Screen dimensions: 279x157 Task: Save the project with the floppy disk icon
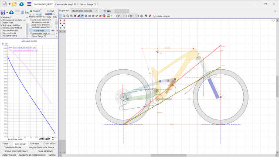point(3,12)
